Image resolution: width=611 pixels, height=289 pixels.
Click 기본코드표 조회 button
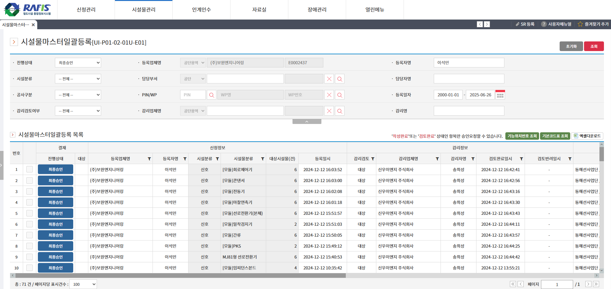coord(555,136)
